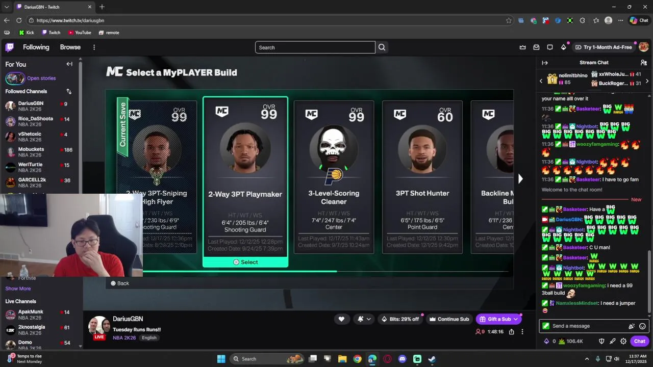Send message with the Chat button
The image size is (653, 367).
click(x=639, y=342)
